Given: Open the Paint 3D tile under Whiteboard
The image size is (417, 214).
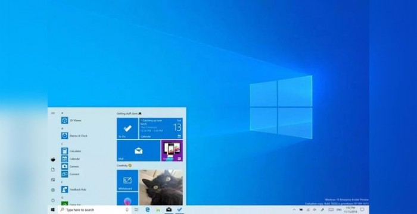Looking at the screenshot, I should pyautogui.click(x=127, y=199).
